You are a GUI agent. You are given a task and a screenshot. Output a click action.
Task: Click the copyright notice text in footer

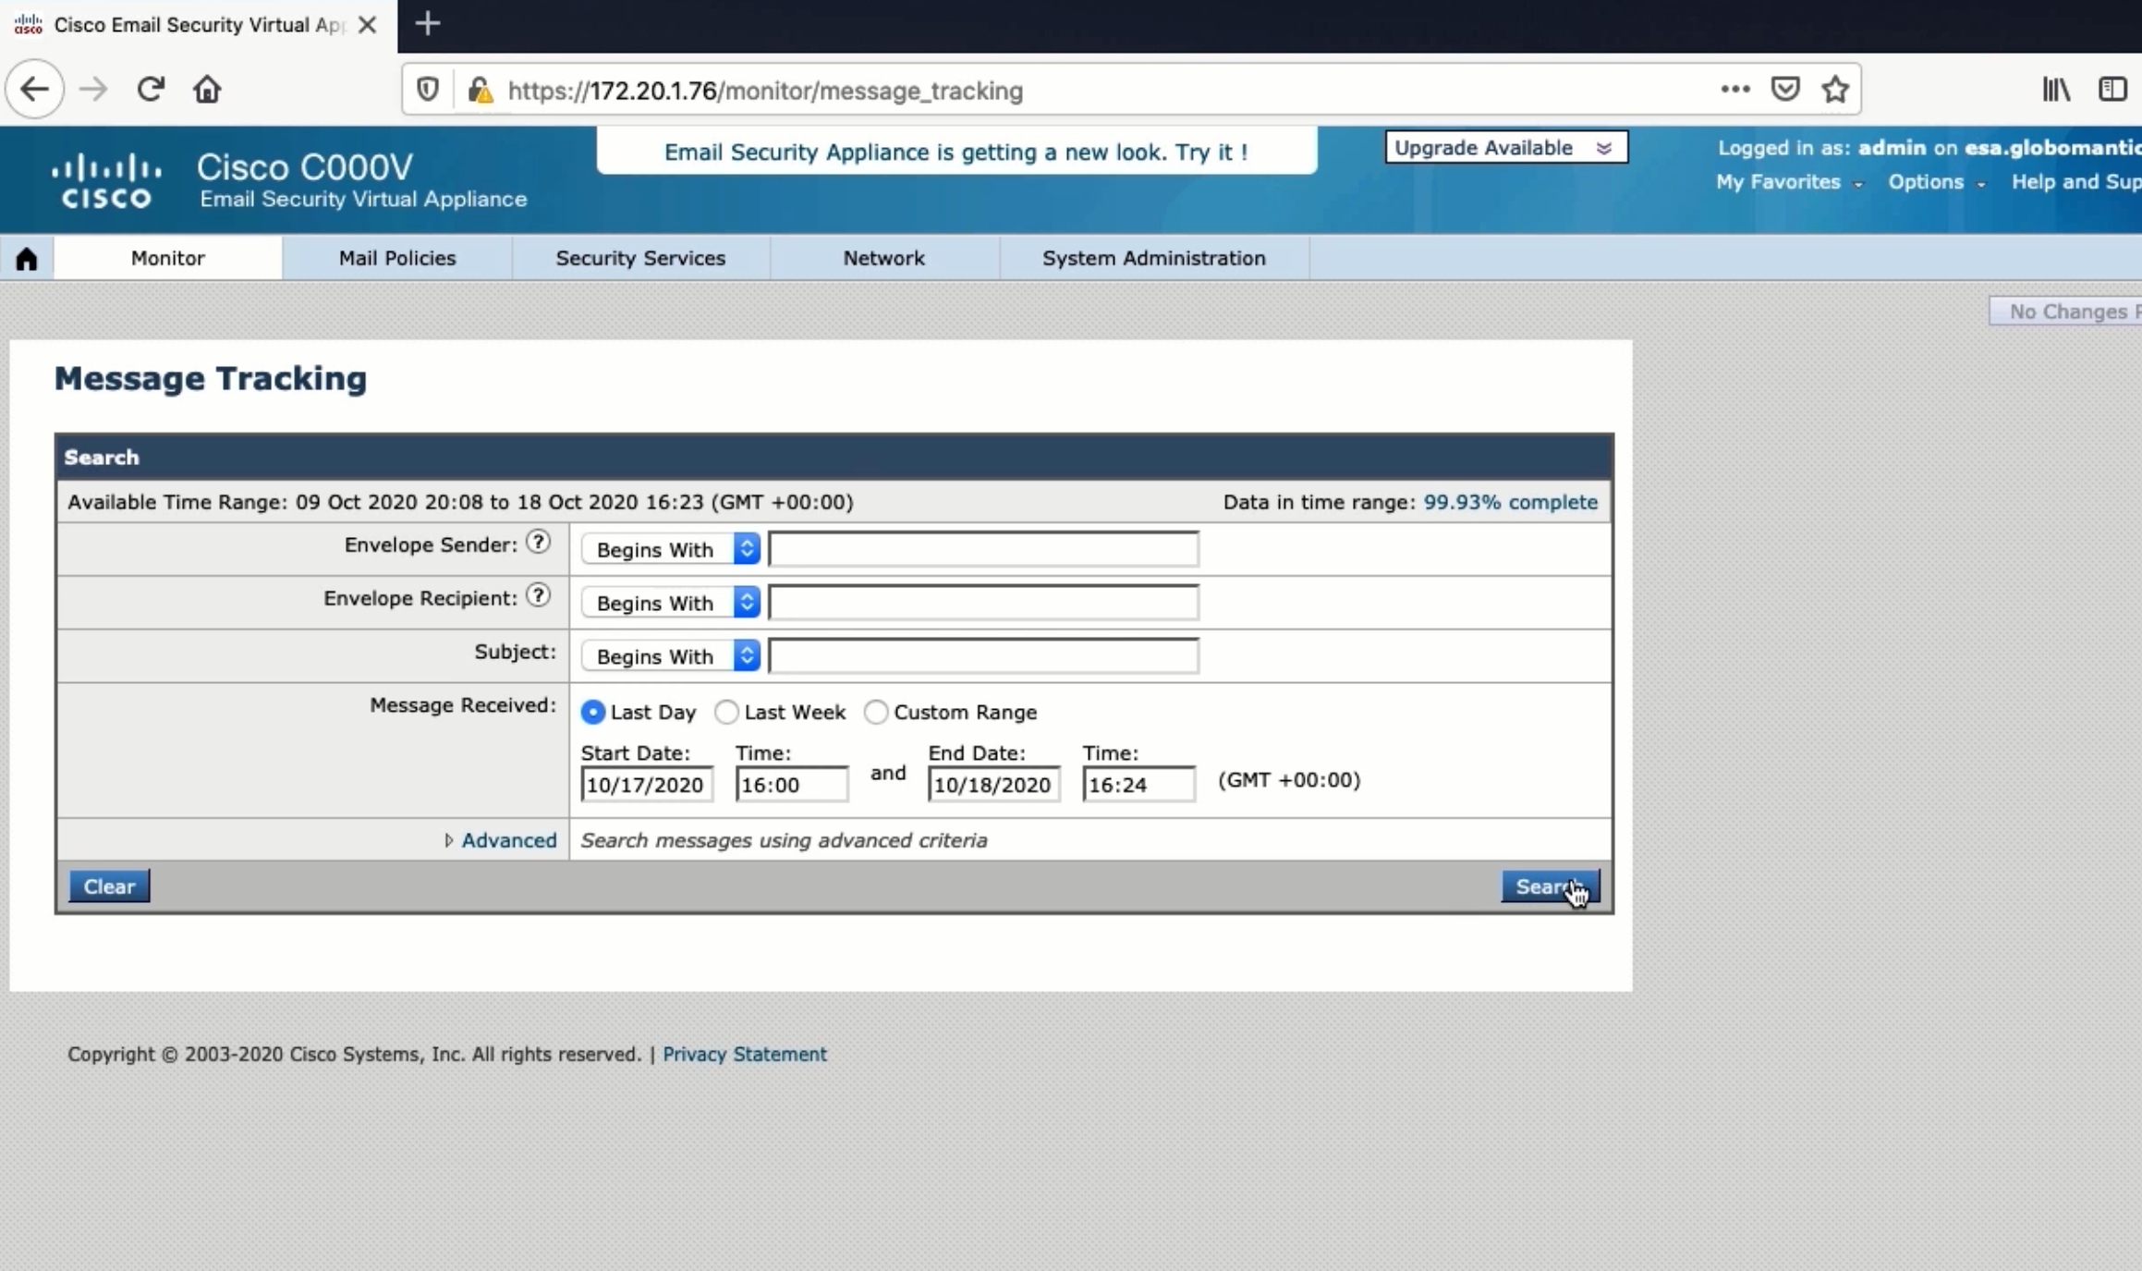[x=354, y=1055]
